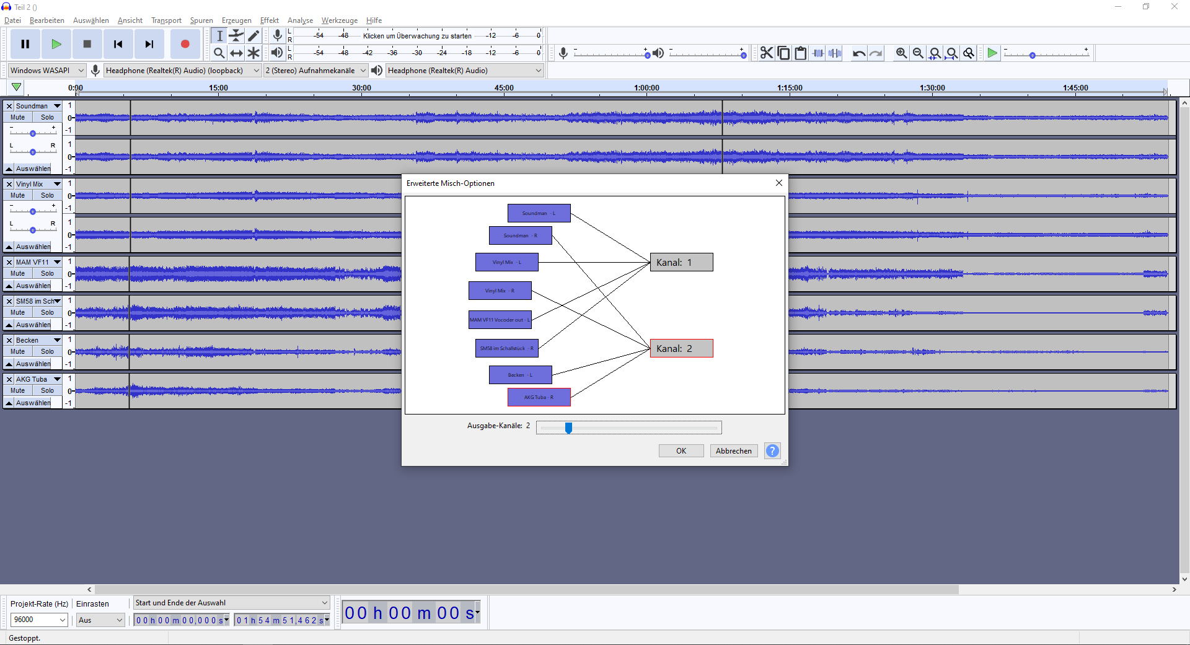Open the Effekt menu
1190x645 pixels.
(269, 20)
